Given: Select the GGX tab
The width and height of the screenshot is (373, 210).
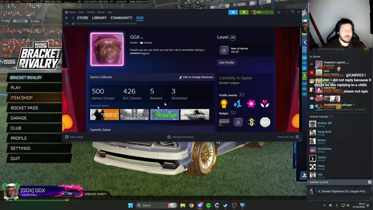Looking at the screenshot, I should [x=140, y=18].
